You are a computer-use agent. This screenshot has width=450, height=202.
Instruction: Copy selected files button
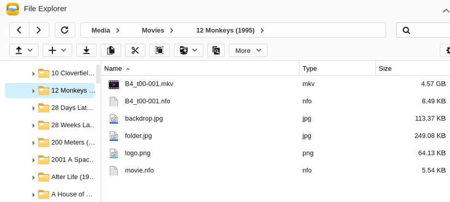pyautogui.click(x=111, y=51)
